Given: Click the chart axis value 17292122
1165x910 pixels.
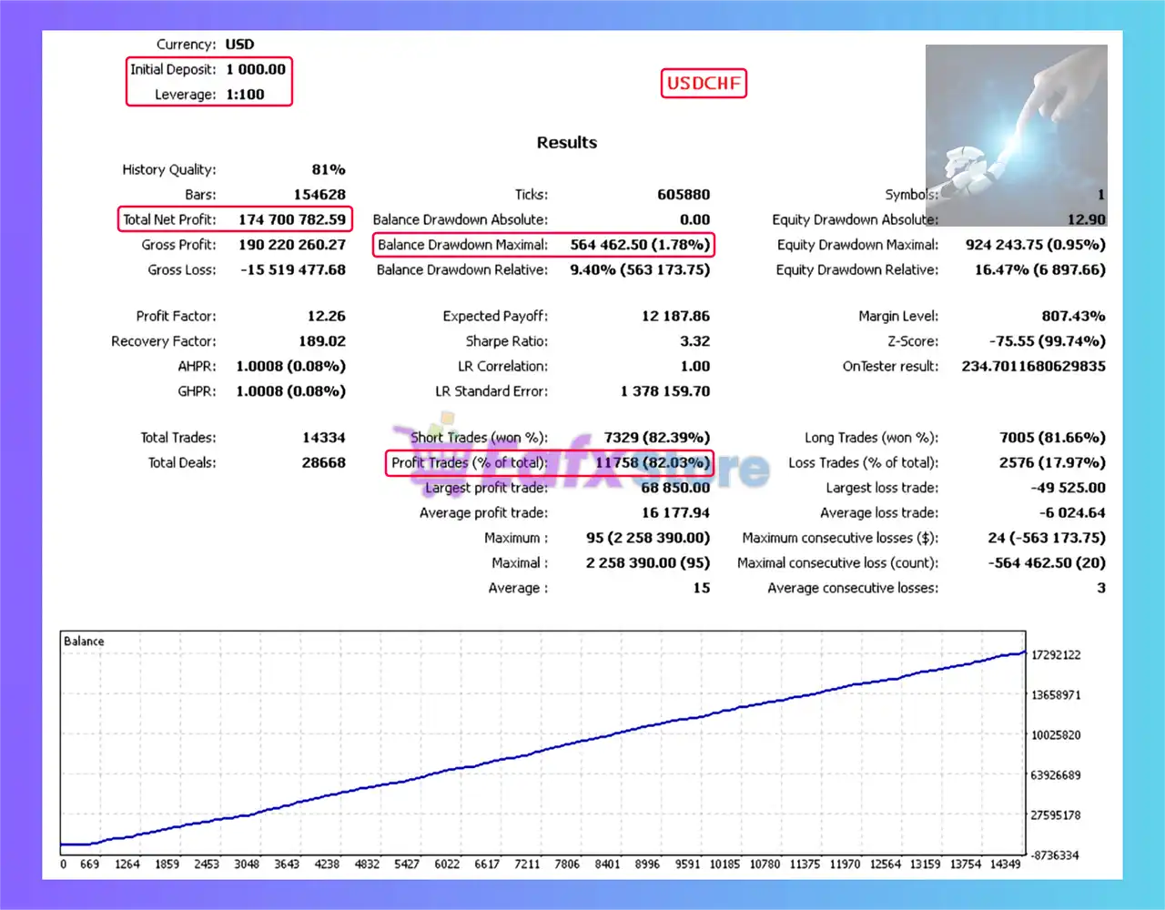Looking at the screenshot, I should click(x=1056, y=654).
